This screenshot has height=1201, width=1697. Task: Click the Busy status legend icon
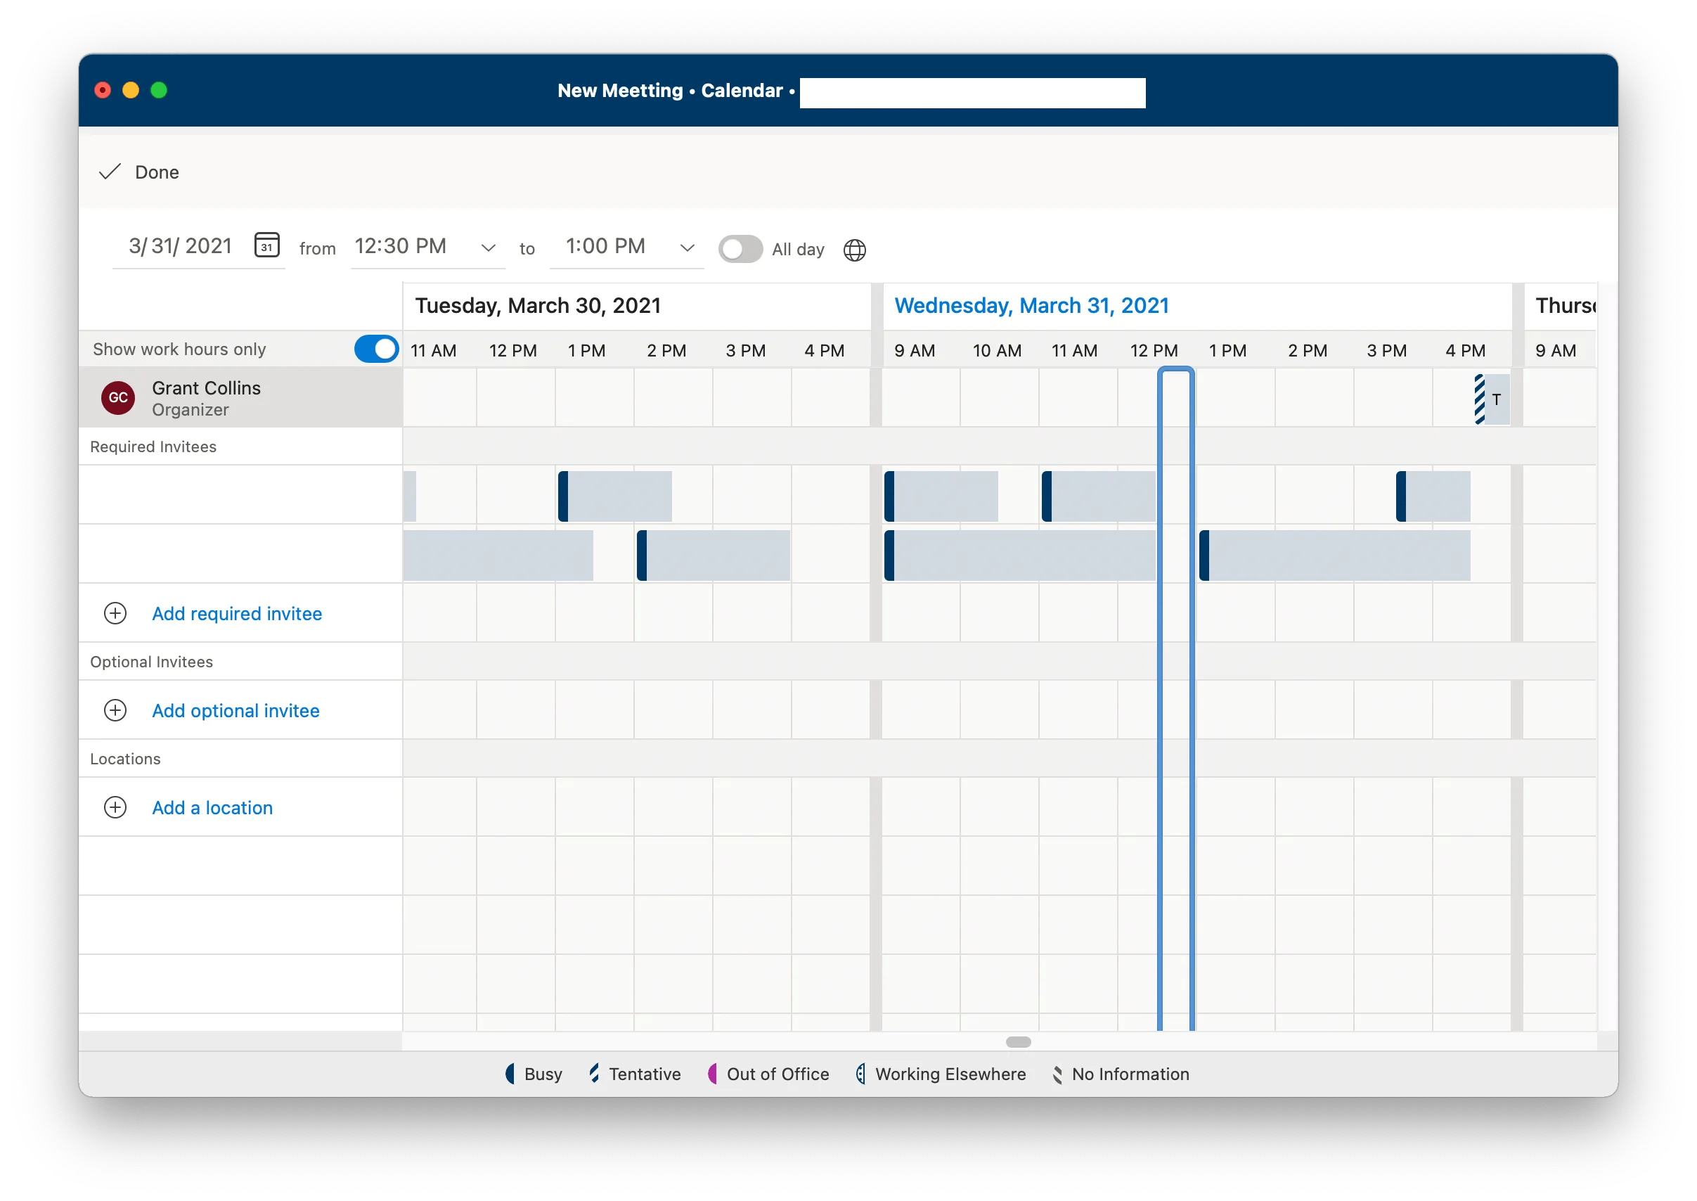511,1074
